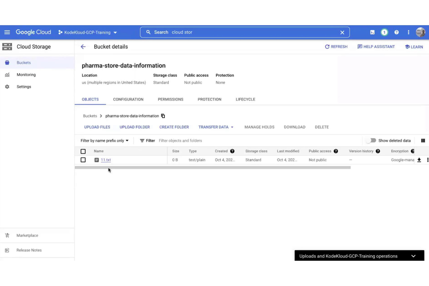The image size is (429, 286).
Task: Open the navigation hamburger menu
Action: coord(7,32)
